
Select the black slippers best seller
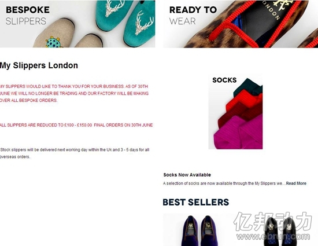coord(280,230)
